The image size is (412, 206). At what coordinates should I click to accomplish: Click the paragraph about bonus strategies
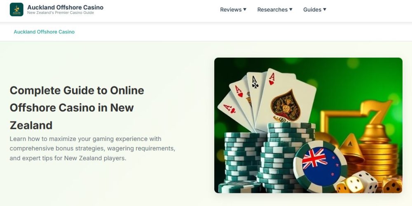92,148
